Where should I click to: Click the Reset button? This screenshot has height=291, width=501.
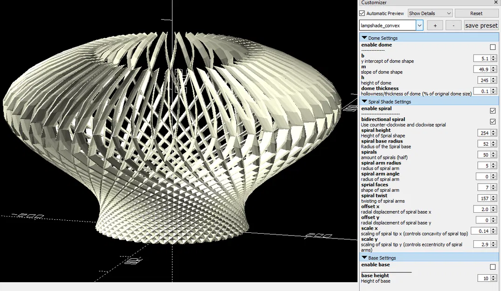(476, 13)
